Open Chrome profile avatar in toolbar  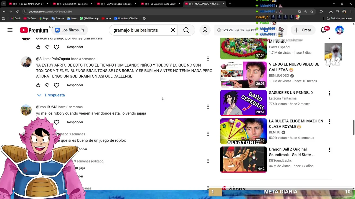(344, 12)
